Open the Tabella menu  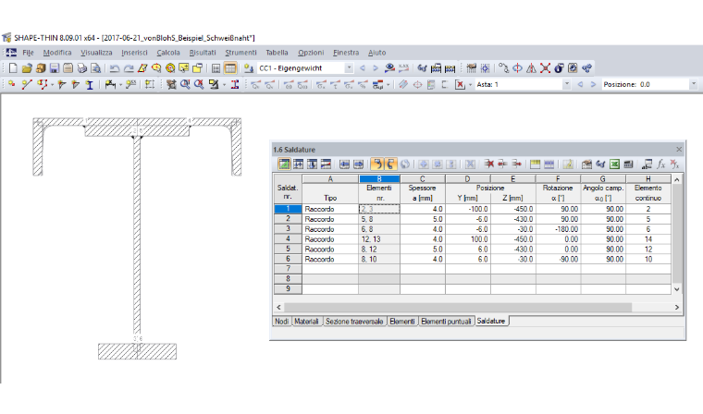[277, 53]
